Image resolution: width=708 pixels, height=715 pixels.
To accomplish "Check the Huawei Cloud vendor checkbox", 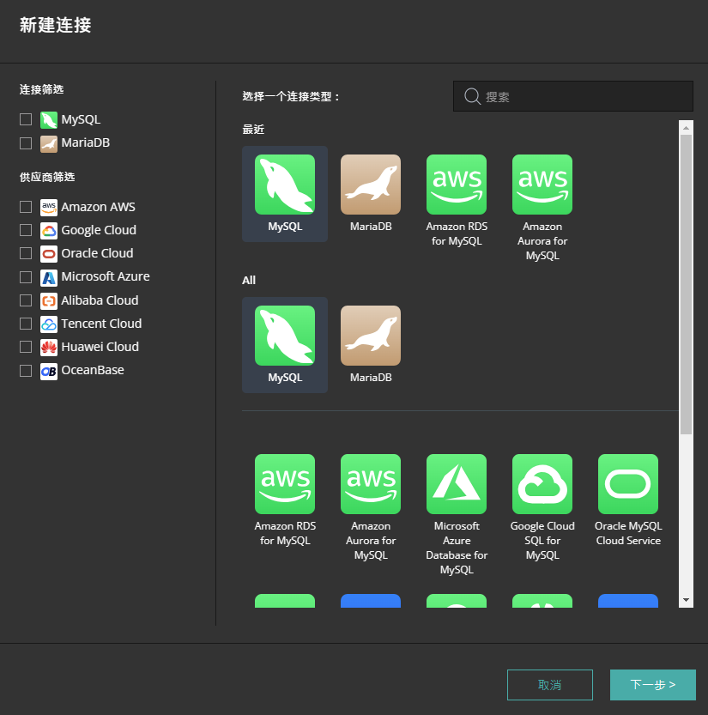I will point(26,347).
